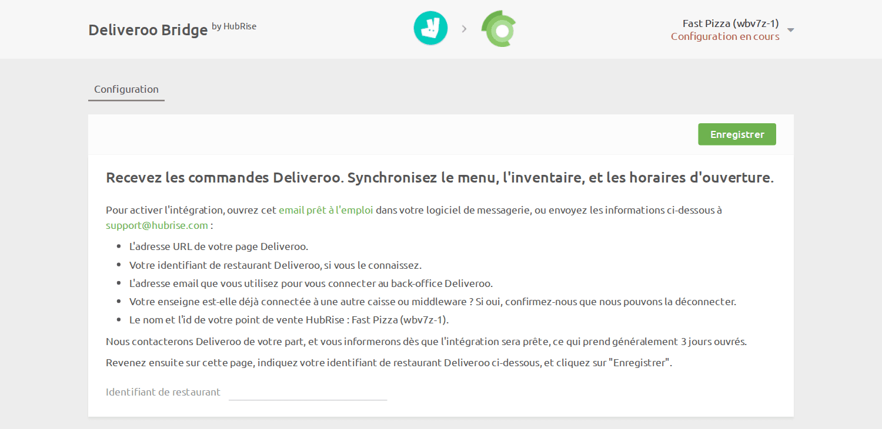The width and height of the screenshot is (882, 429).
Task: Focus the Identifiant de restaurant input field
Action: [308, 392]
